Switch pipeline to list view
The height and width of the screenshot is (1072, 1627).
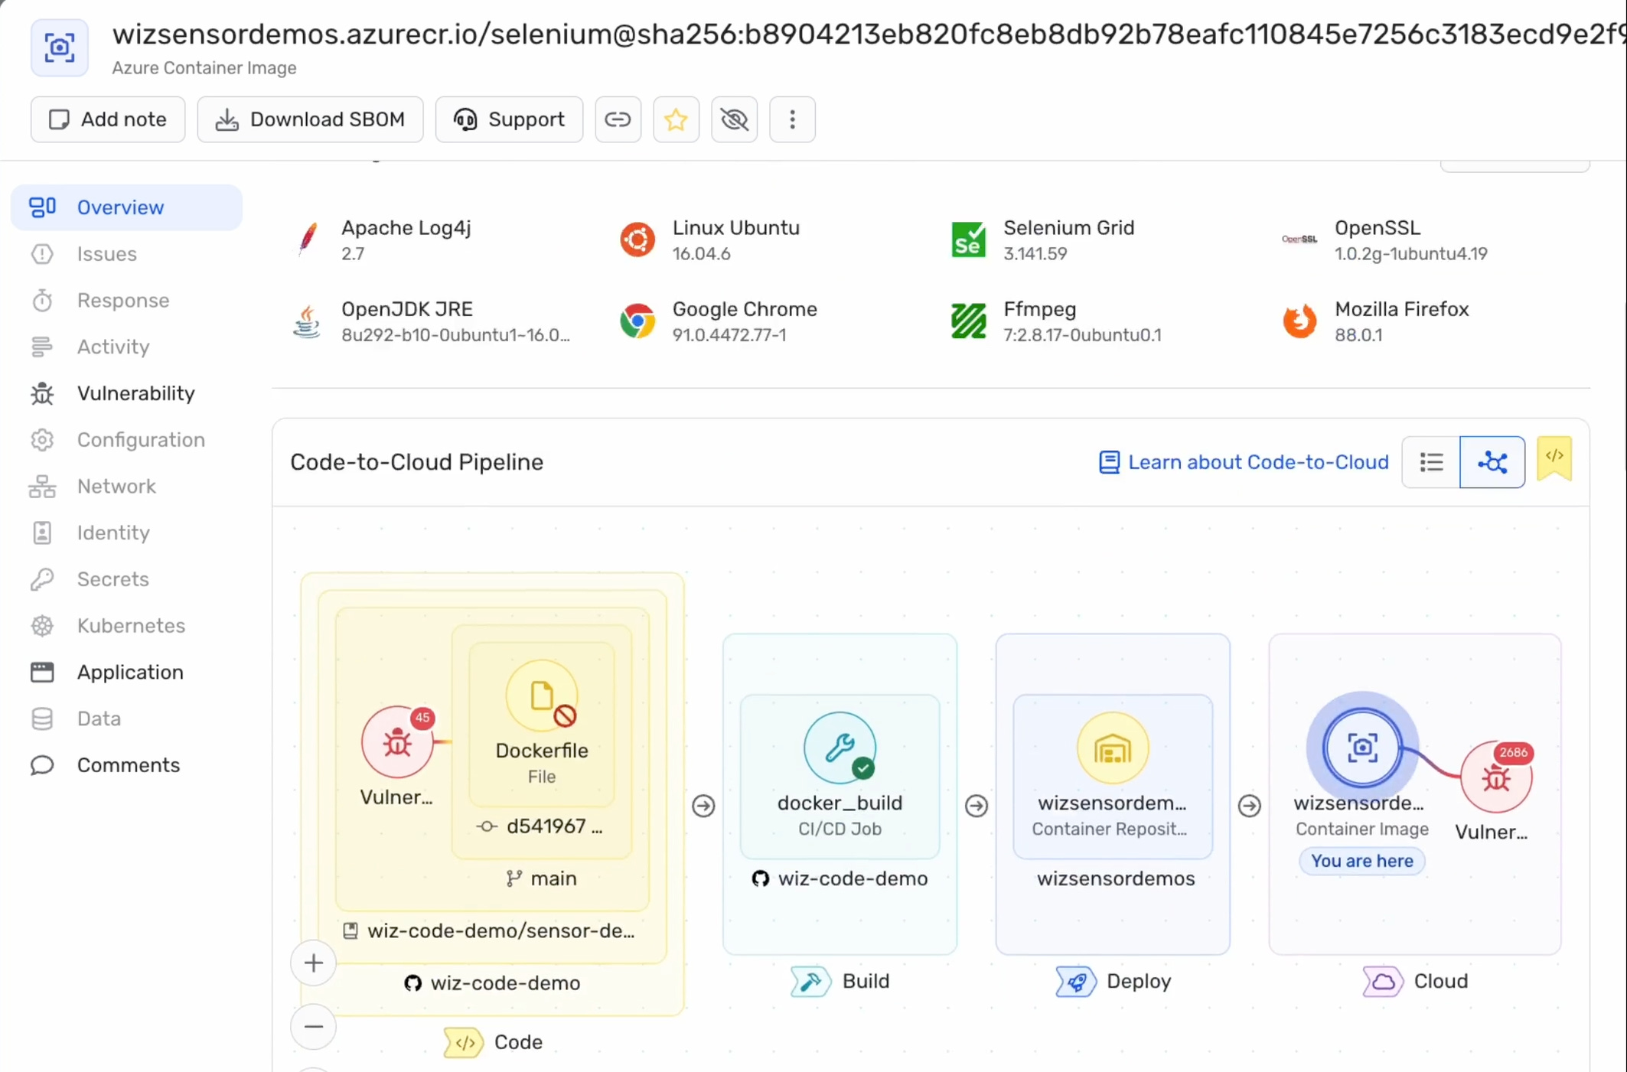1431,462
